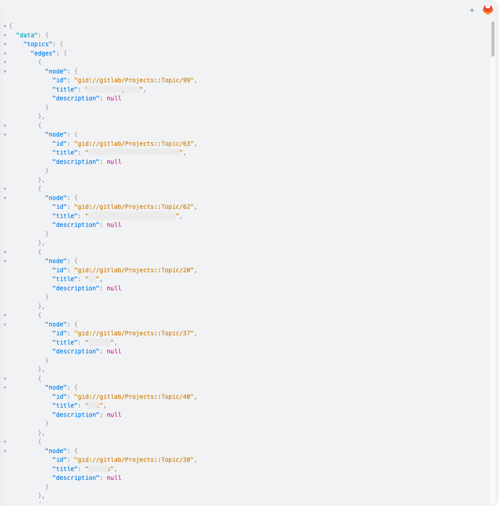Collapse the node containing Topic/40
Screen dimensions: 499x506
(5, 388)
